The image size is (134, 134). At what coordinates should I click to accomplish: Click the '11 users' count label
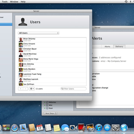[x=39, y=89]
